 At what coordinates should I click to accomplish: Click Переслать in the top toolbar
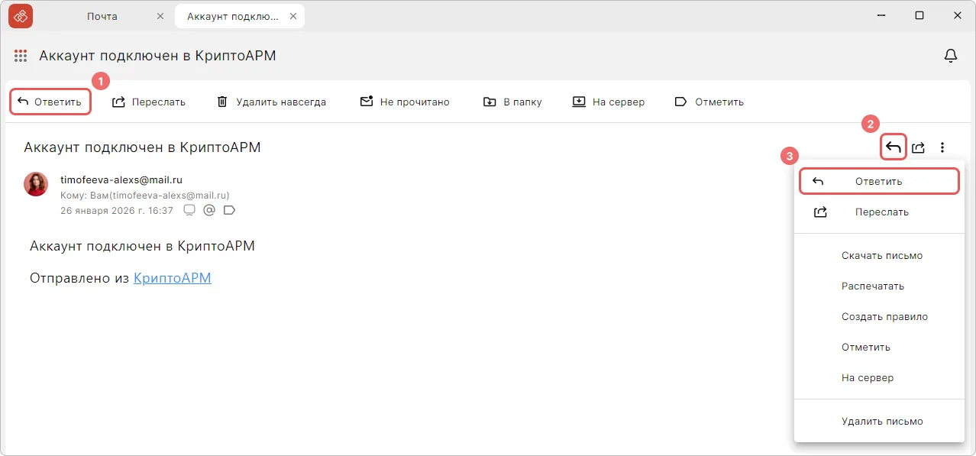[x=149, y=102]
